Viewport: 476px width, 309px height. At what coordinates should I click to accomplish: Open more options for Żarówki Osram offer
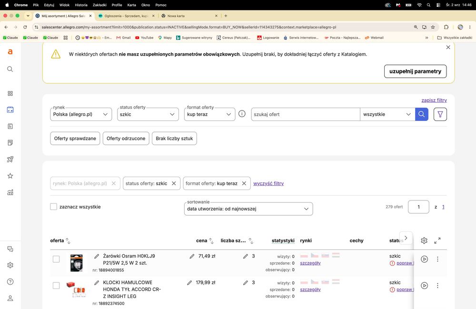[x=437, y=259]
